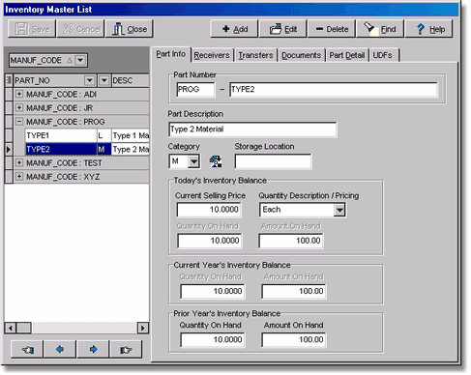Click Prior Year's Amount On Hand field
471x375 pixels.
(x=294, y=339)
